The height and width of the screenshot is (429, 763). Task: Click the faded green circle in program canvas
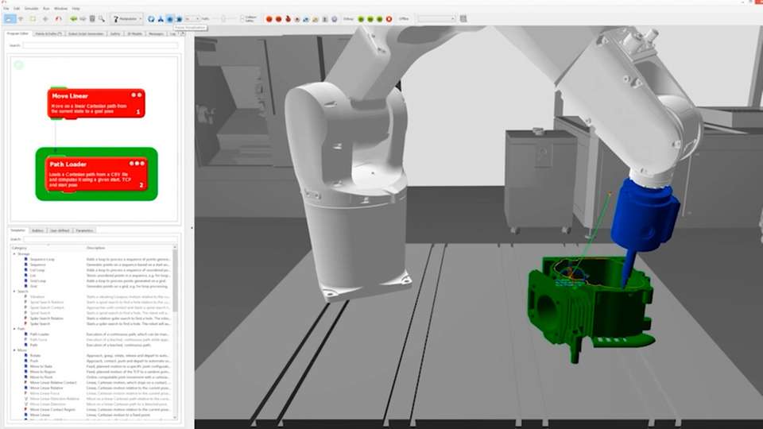point(18,64)
